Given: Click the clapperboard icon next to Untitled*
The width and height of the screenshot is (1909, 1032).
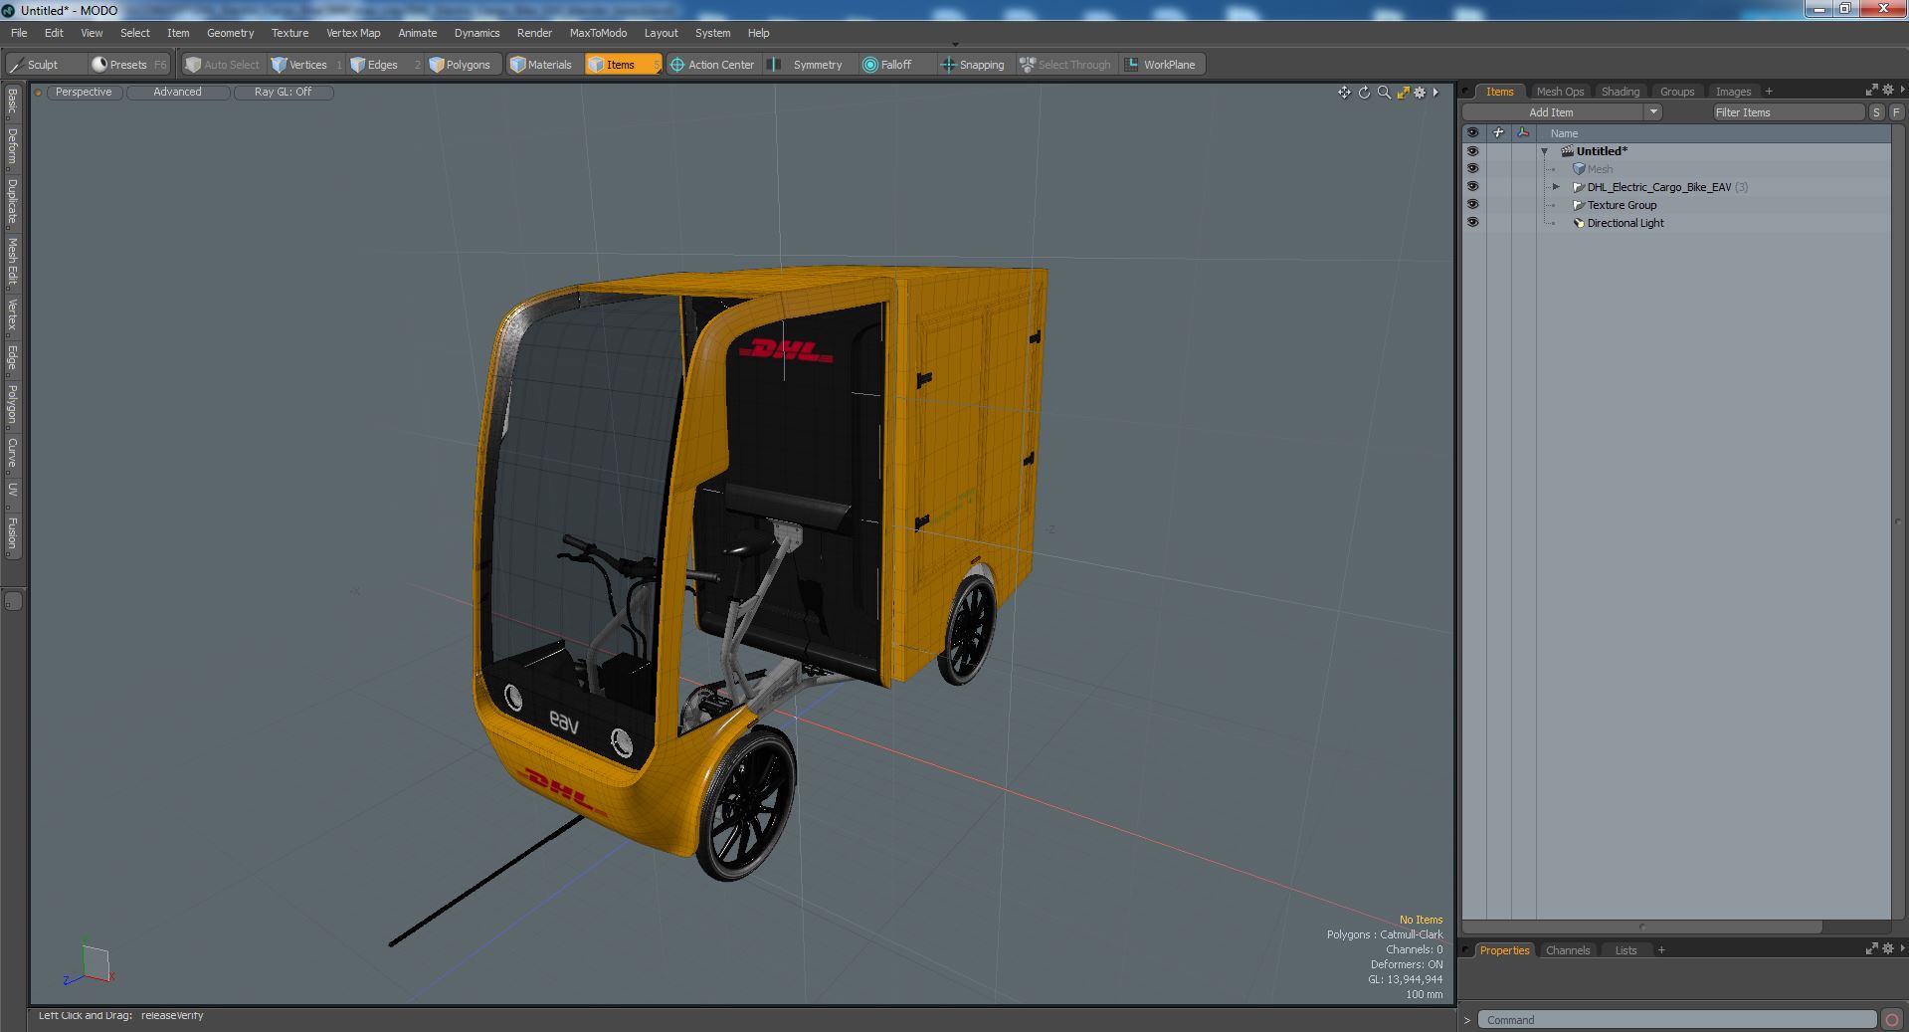Looking at the screenshot, I should pos(1567,151).
